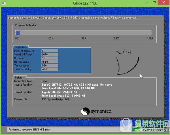Click the Symantec yin-yang logo icon

point(85,111)
